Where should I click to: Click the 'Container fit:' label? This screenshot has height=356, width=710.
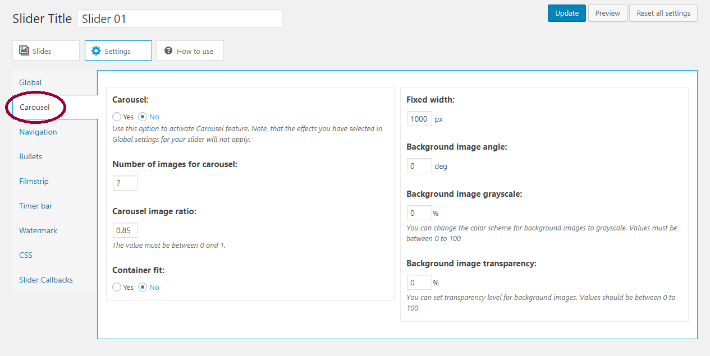[x=138, y=270]
